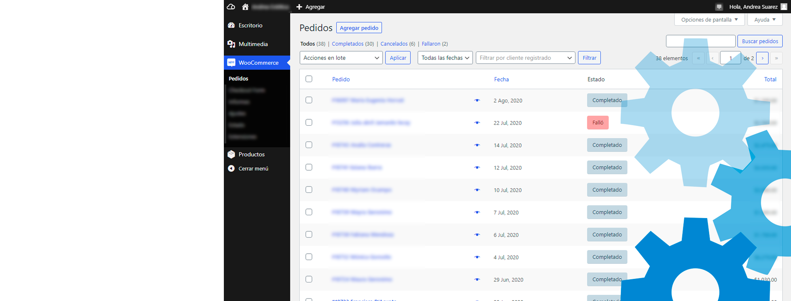This screenshot has height=301, width=791.
Task: Click the Productos box icon in the sidebar
Action: [231, 154]
